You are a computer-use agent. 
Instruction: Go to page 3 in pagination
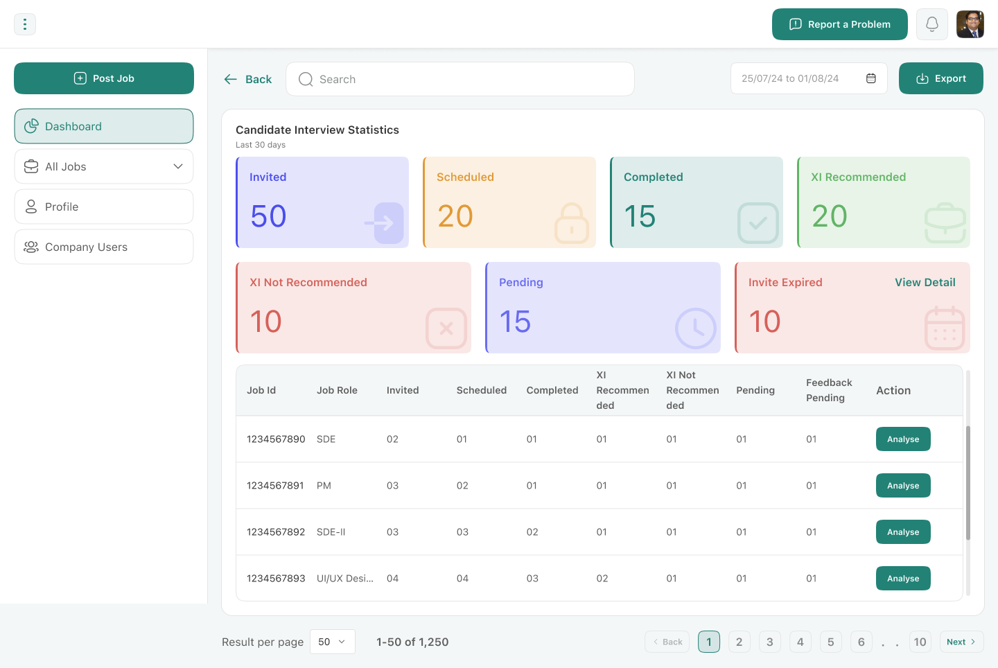[x=769, y=642]
